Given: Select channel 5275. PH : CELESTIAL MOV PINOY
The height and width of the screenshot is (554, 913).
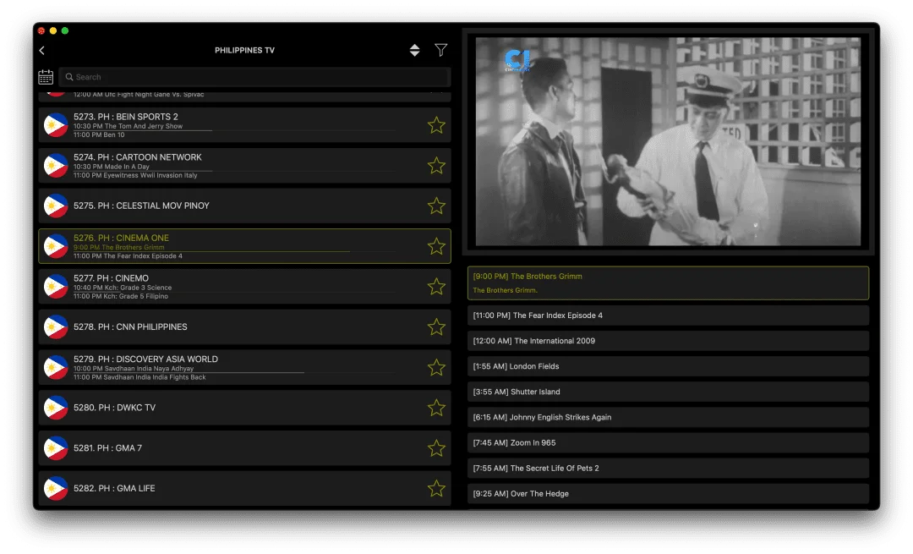Looking at the screenshot, I should click(x=244, y=206).
